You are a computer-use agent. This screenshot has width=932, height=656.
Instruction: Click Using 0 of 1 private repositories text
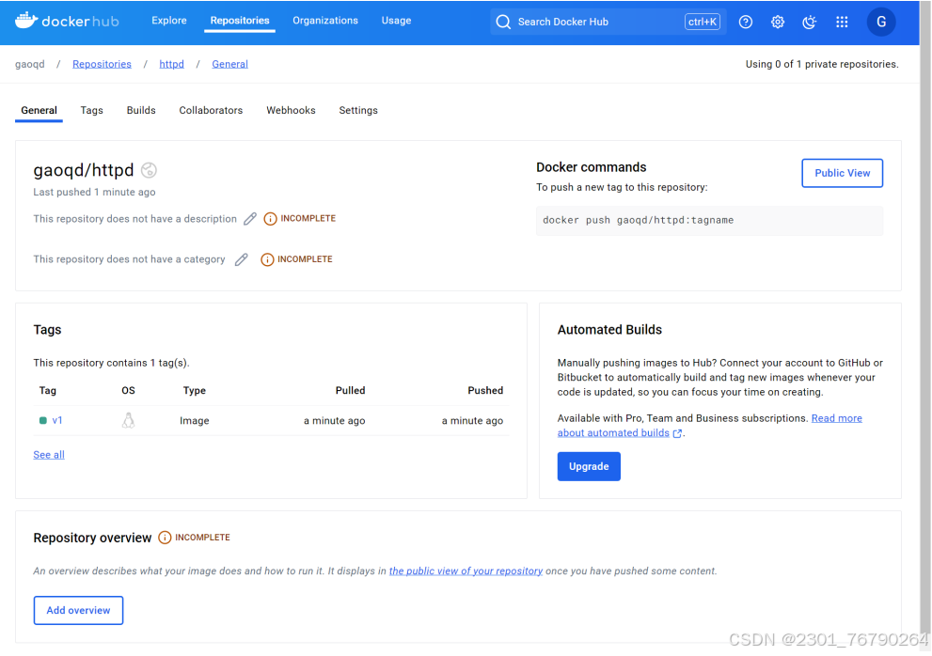pyautogui.click(x=822, y=64)
